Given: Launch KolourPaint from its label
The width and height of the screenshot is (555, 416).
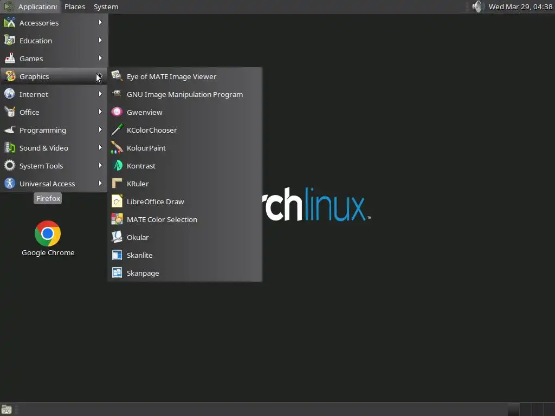Looking at the screenshot, I should (x=146, y=148).
